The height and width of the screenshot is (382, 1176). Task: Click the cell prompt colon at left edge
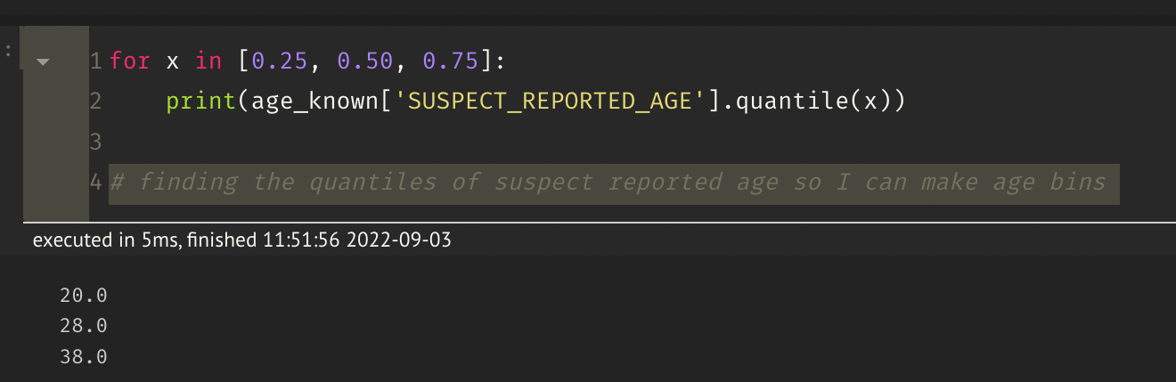(x=8, y=52)
